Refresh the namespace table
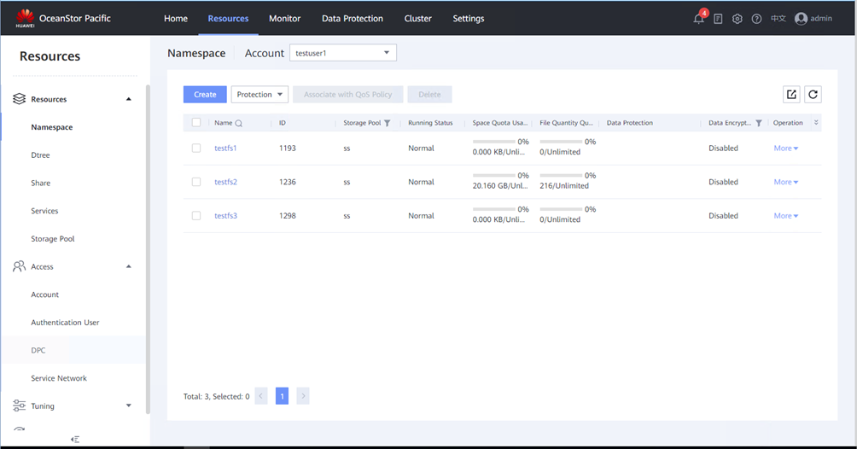This screenshot has width=857, height=449. (813, 95)
